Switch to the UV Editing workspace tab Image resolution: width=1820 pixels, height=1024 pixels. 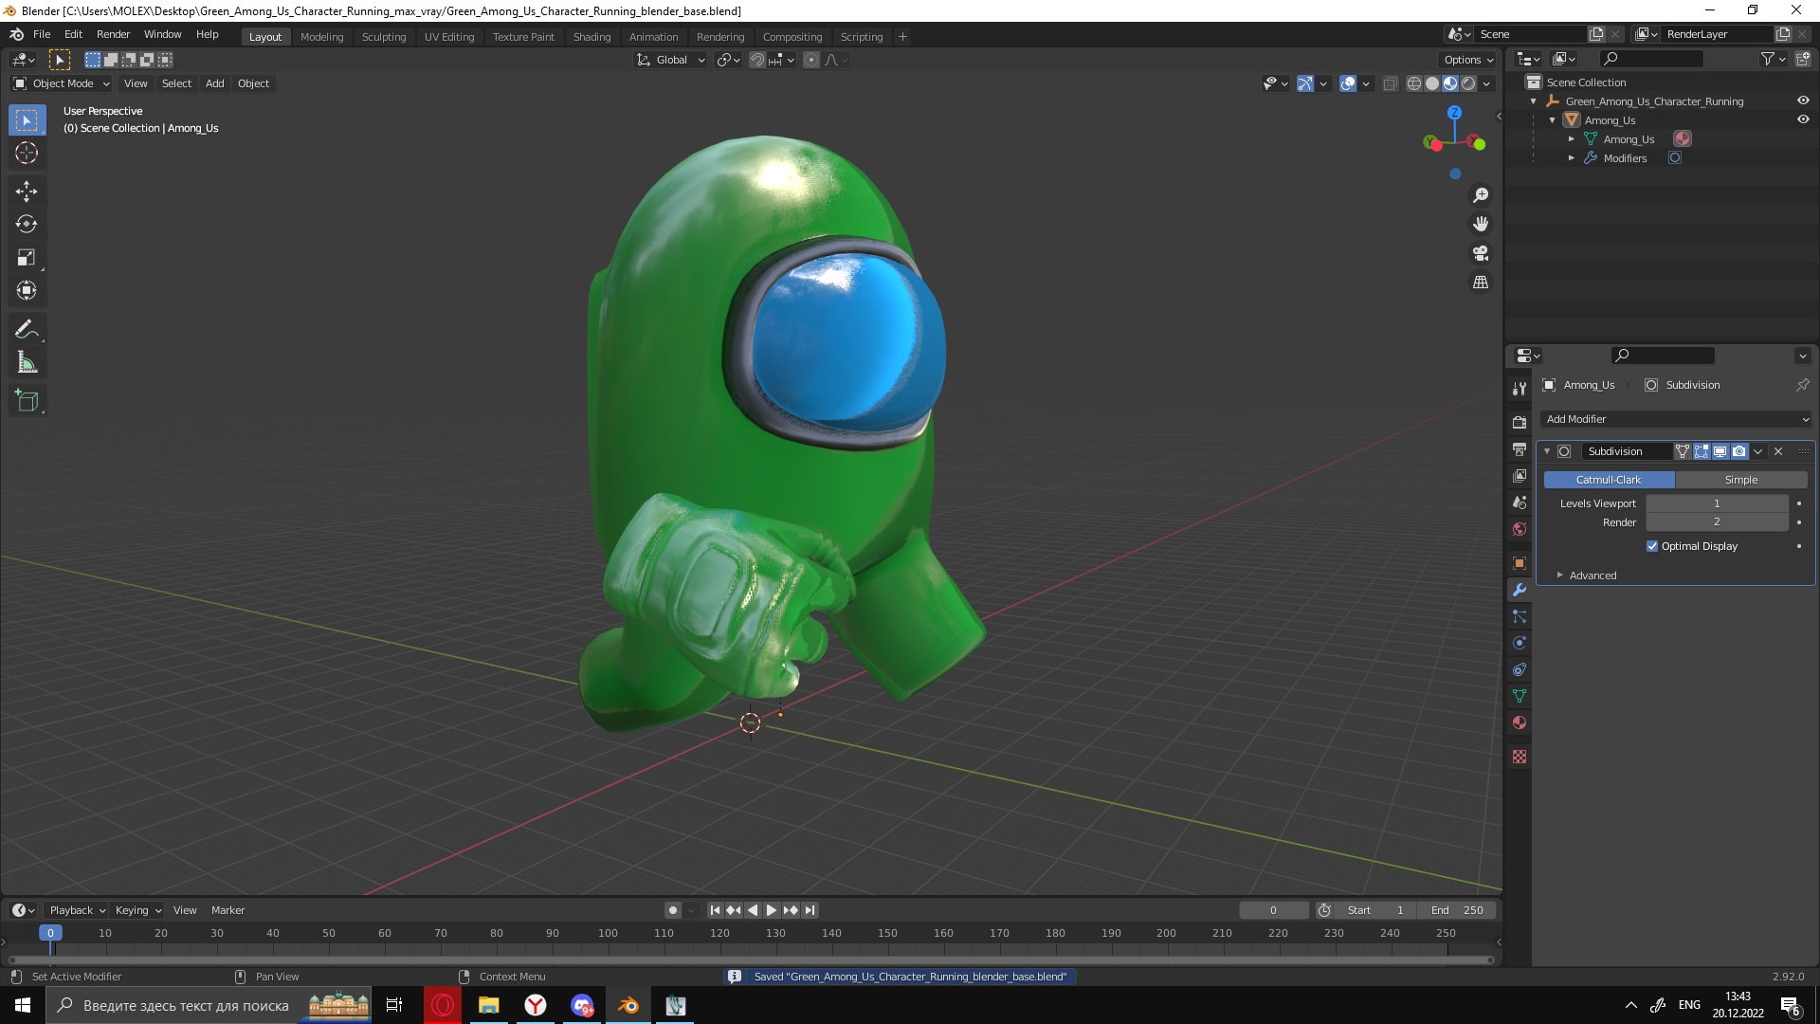[x=449, y=37]
